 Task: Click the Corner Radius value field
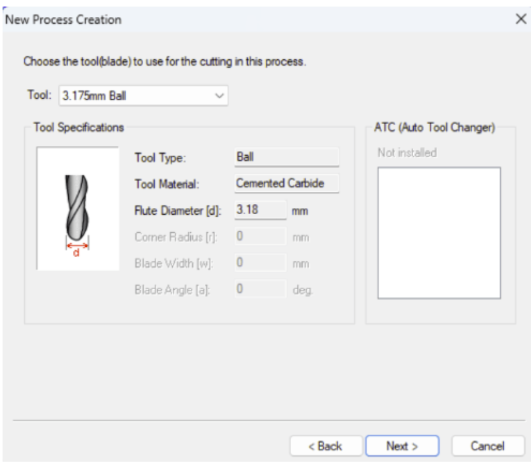(x=260, y=236)
